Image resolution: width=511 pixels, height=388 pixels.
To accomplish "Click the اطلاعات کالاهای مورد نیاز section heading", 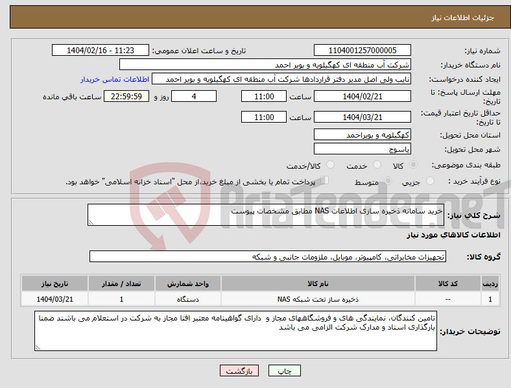I will tap(453, 235).
